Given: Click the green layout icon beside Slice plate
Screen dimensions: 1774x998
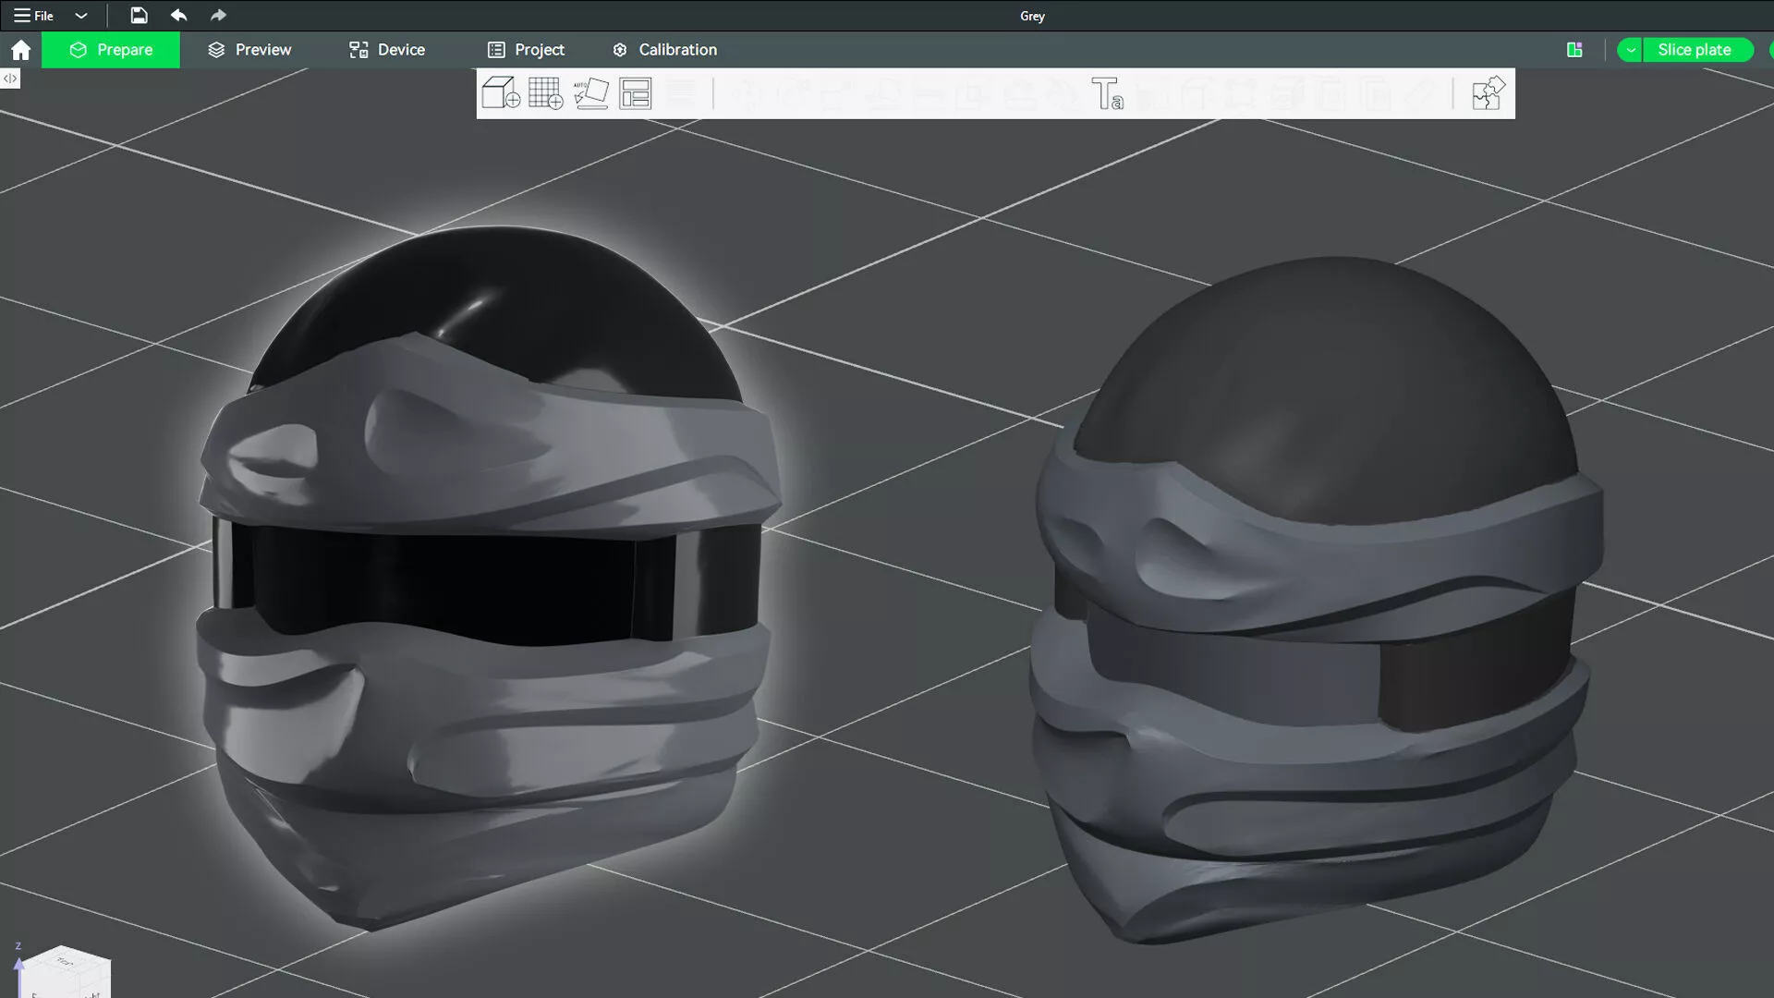Looking at the screenshot, I should pos(1574,50).
